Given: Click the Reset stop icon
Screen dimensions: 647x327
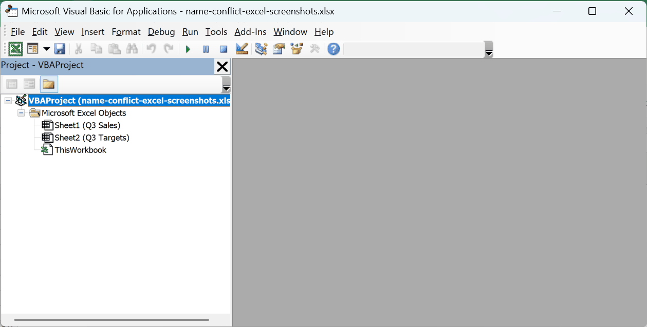Looking at the screenshot, I should coord(224,49).
